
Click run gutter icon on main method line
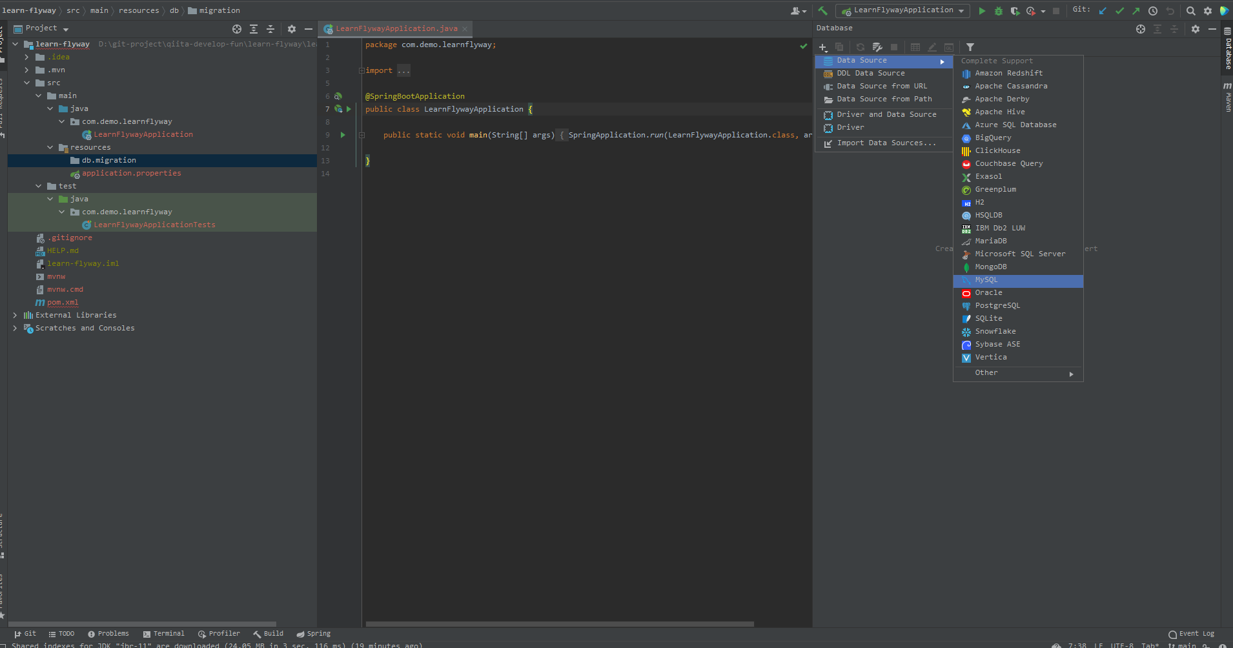point(343,135)
